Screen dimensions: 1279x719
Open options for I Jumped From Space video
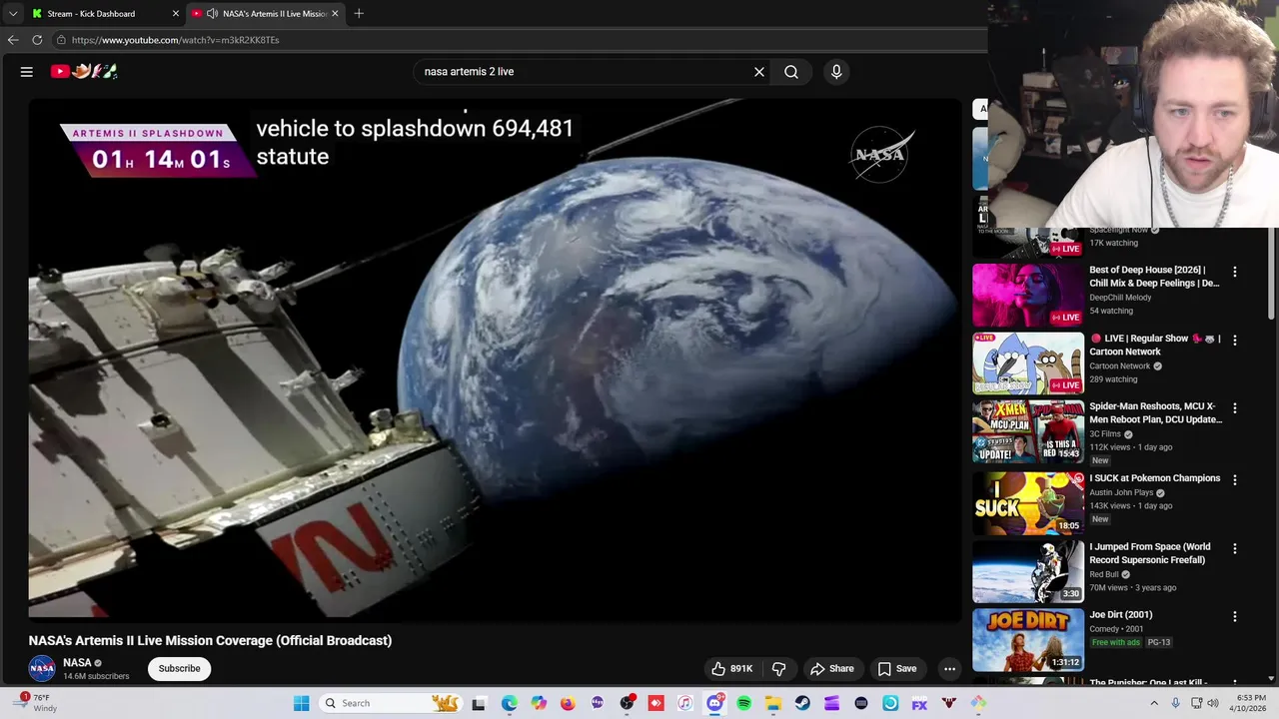pyautogui.click(x=1235, y=548)
